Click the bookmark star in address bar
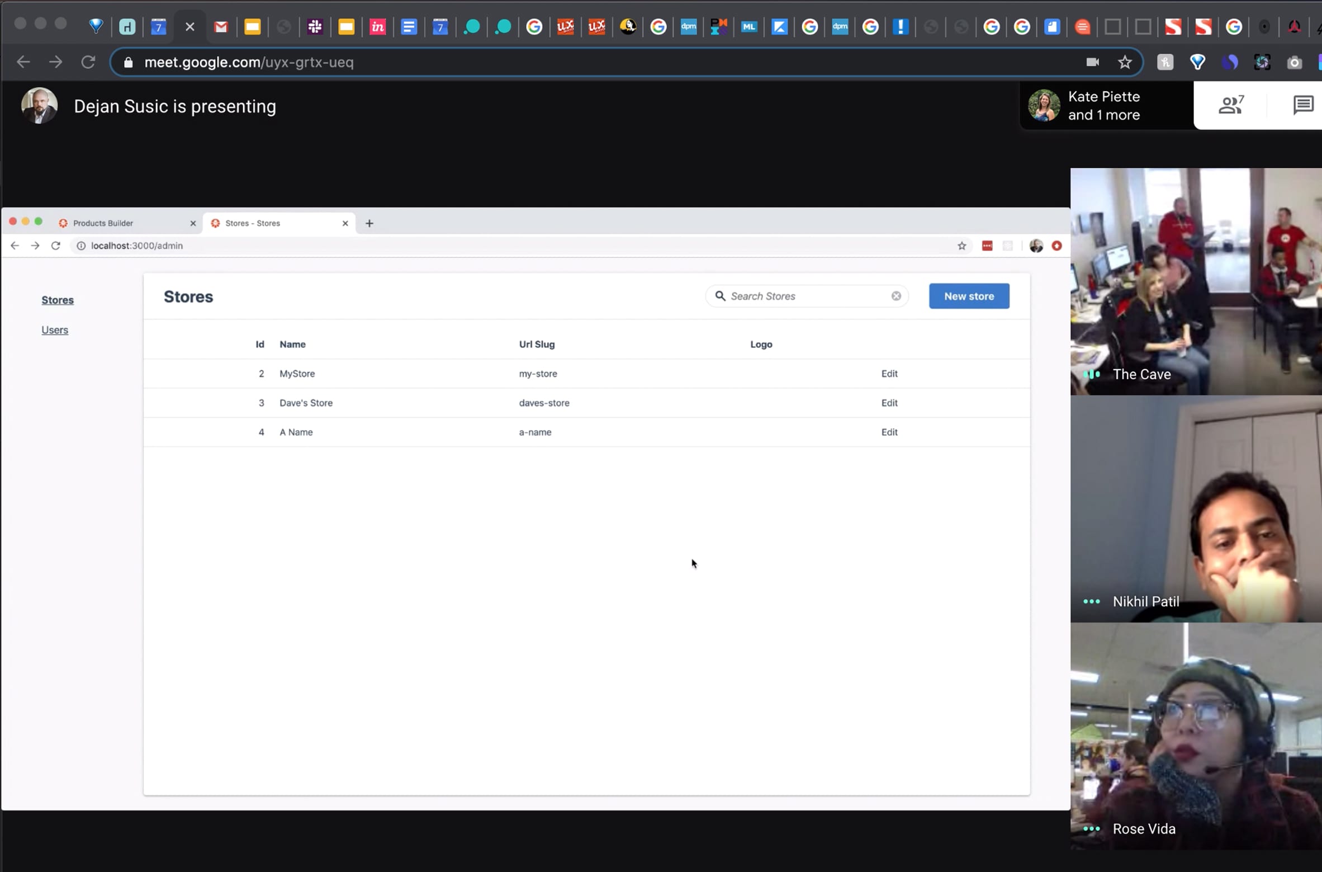 [x=1125, y=62]
